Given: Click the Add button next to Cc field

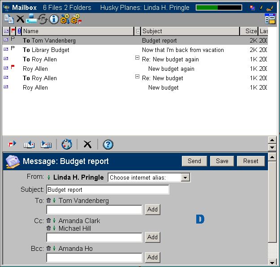Looking at the screenshot, I should click(152, 237).
